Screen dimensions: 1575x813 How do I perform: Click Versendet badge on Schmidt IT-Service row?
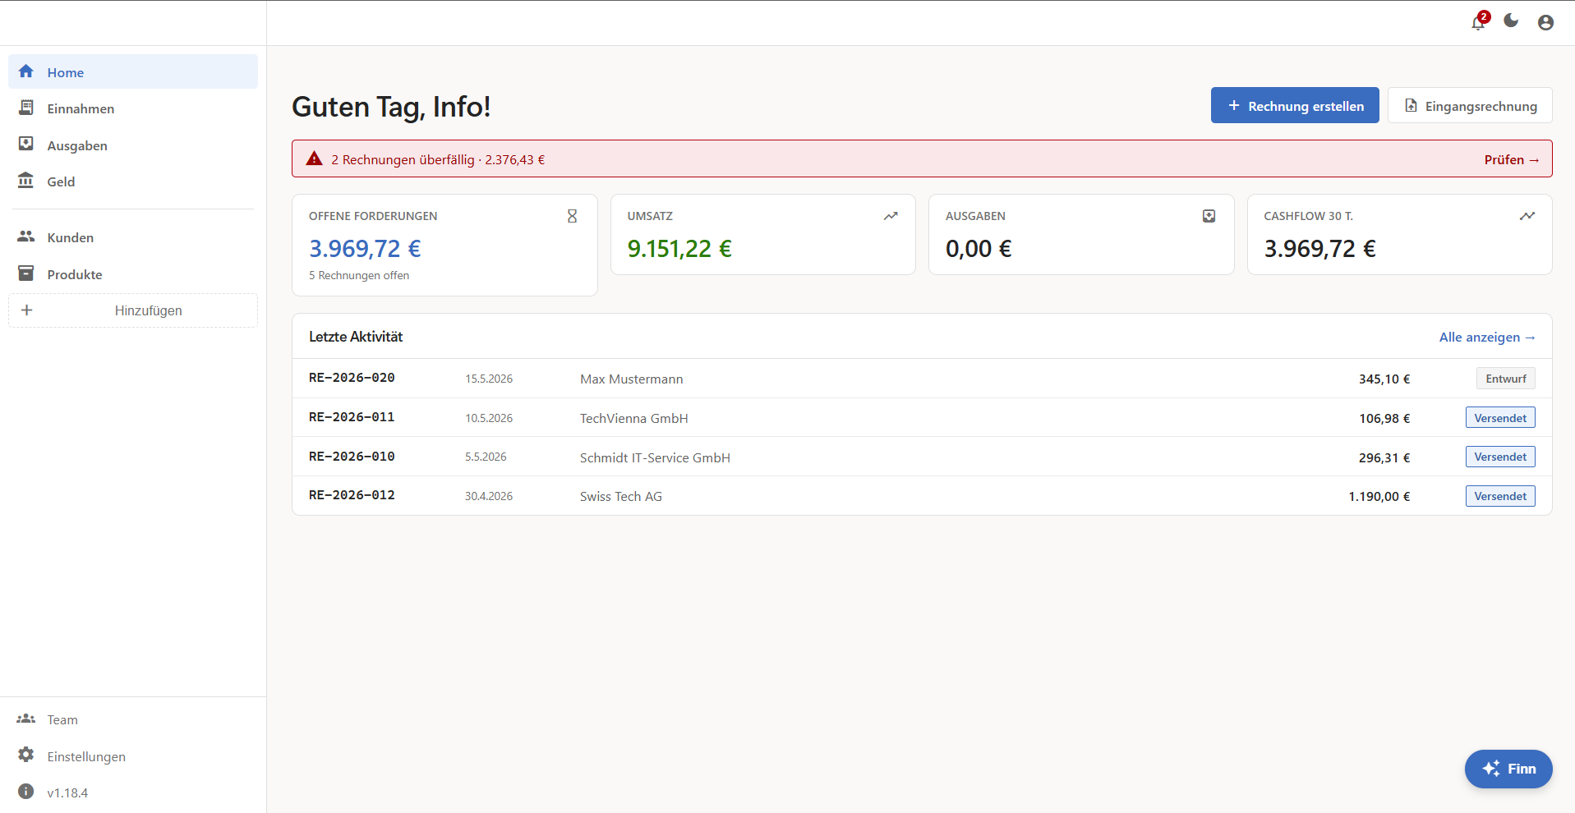[x=1500, y=457]
